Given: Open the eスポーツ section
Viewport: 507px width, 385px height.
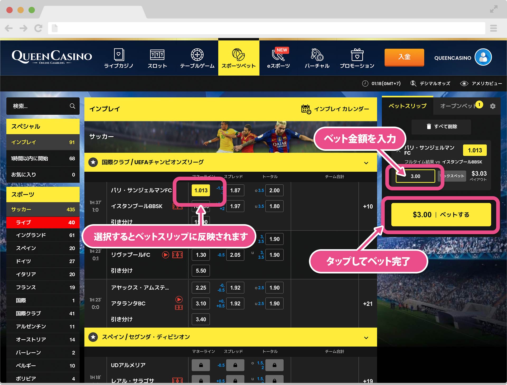Looking at the screenshot, I should (278, 58).
